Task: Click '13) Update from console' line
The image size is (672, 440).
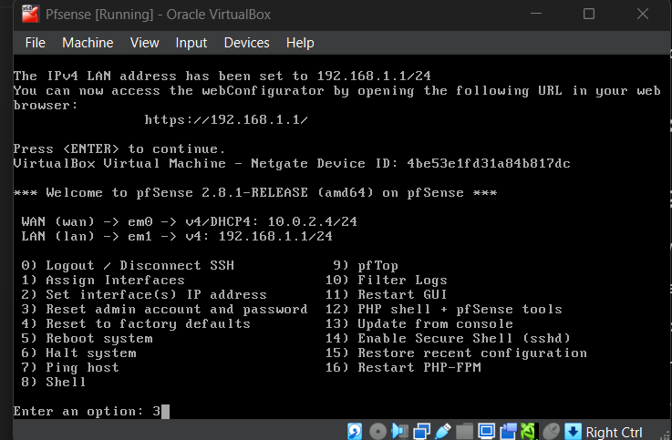Action: coord(419,323)
